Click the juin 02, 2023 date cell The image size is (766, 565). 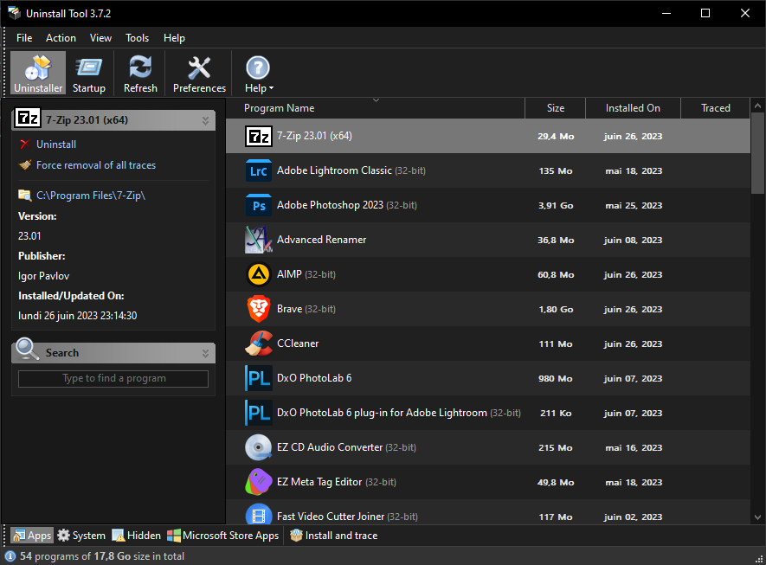pos(633,517)
